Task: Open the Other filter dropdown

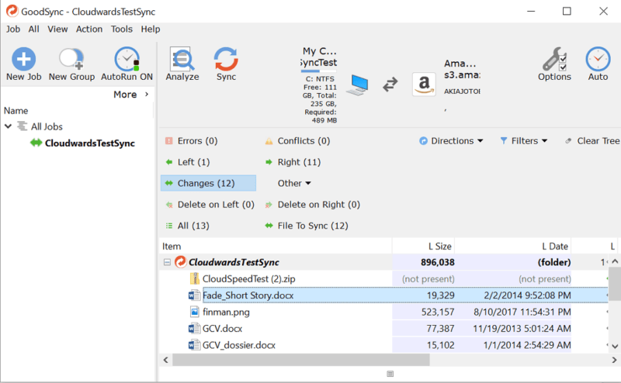Action: tap(294, 183)
